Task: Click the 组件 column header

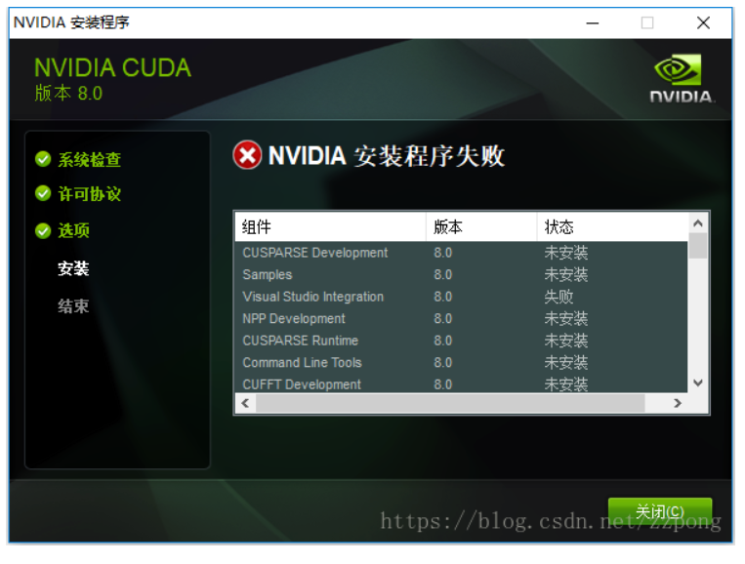Action: 330,227
